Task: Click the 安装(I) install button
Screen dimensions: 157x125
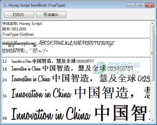Action: click(51, 15)
